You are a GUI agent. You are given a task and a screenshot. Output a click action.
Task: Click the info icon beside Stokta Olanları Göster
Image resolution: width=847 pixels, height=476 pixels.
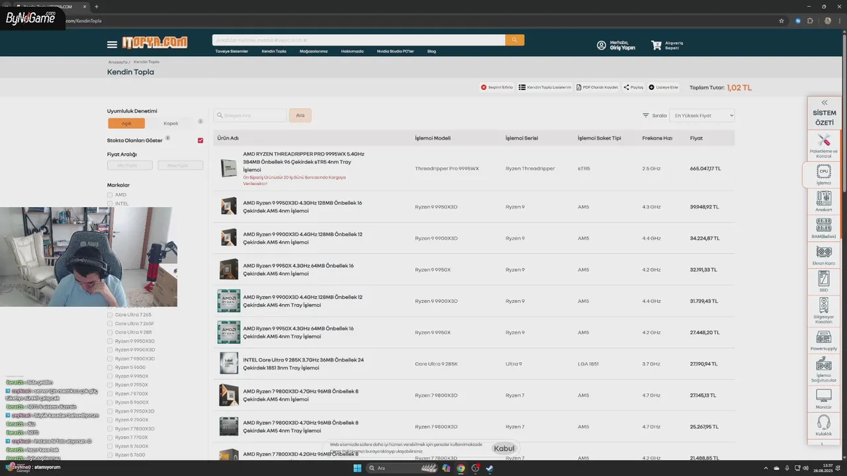click(167, 138)
